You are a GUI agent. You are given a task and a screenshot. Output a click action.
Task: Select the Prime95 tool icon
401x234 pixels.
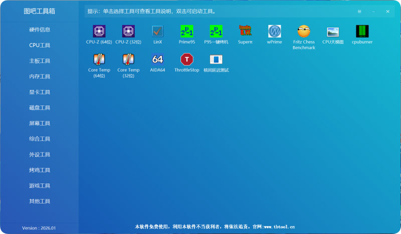187,31
